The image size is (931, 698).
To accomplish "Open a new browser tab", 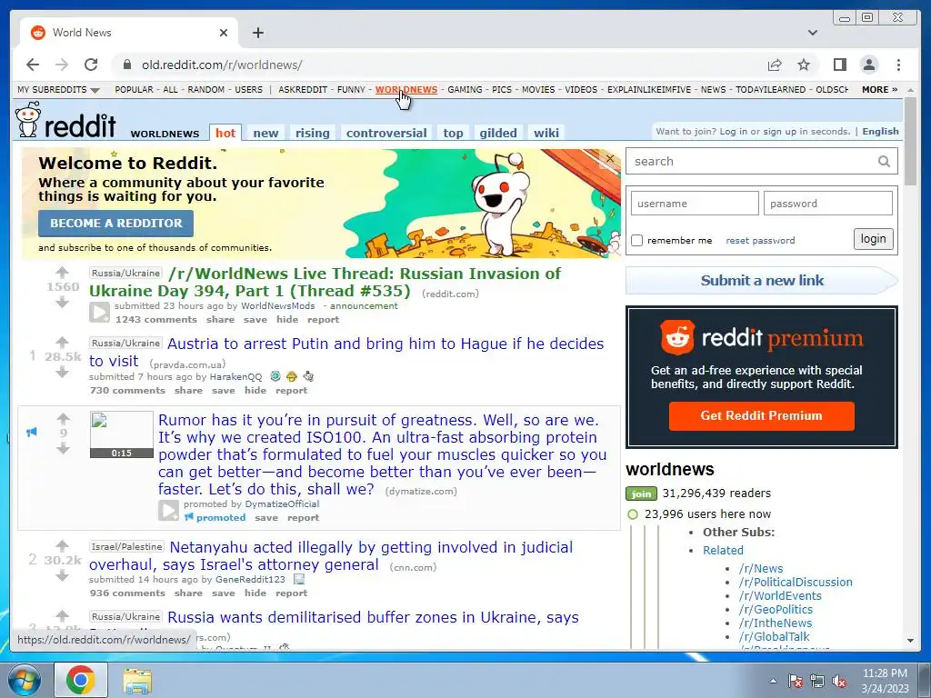I will click(x=257, y=33).
